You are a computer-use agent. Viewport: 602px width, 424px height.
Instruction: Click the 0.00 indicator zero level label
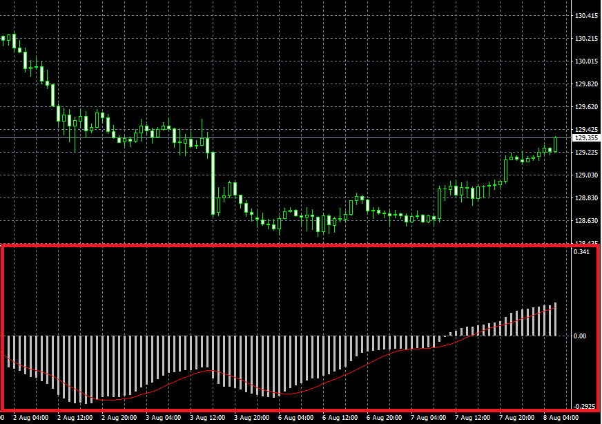click(580, 336)
